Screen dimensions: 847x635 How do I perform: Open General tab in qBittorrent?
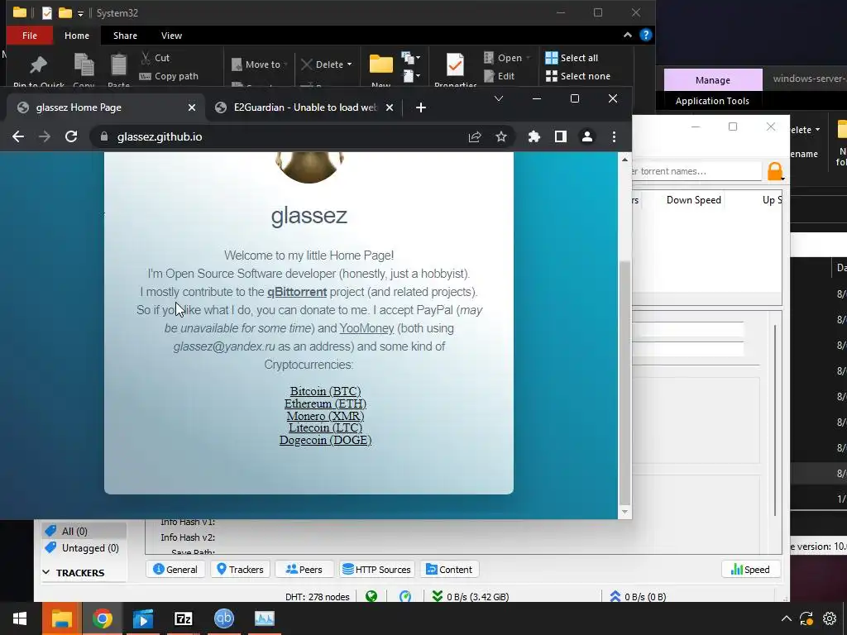(175, 570)
